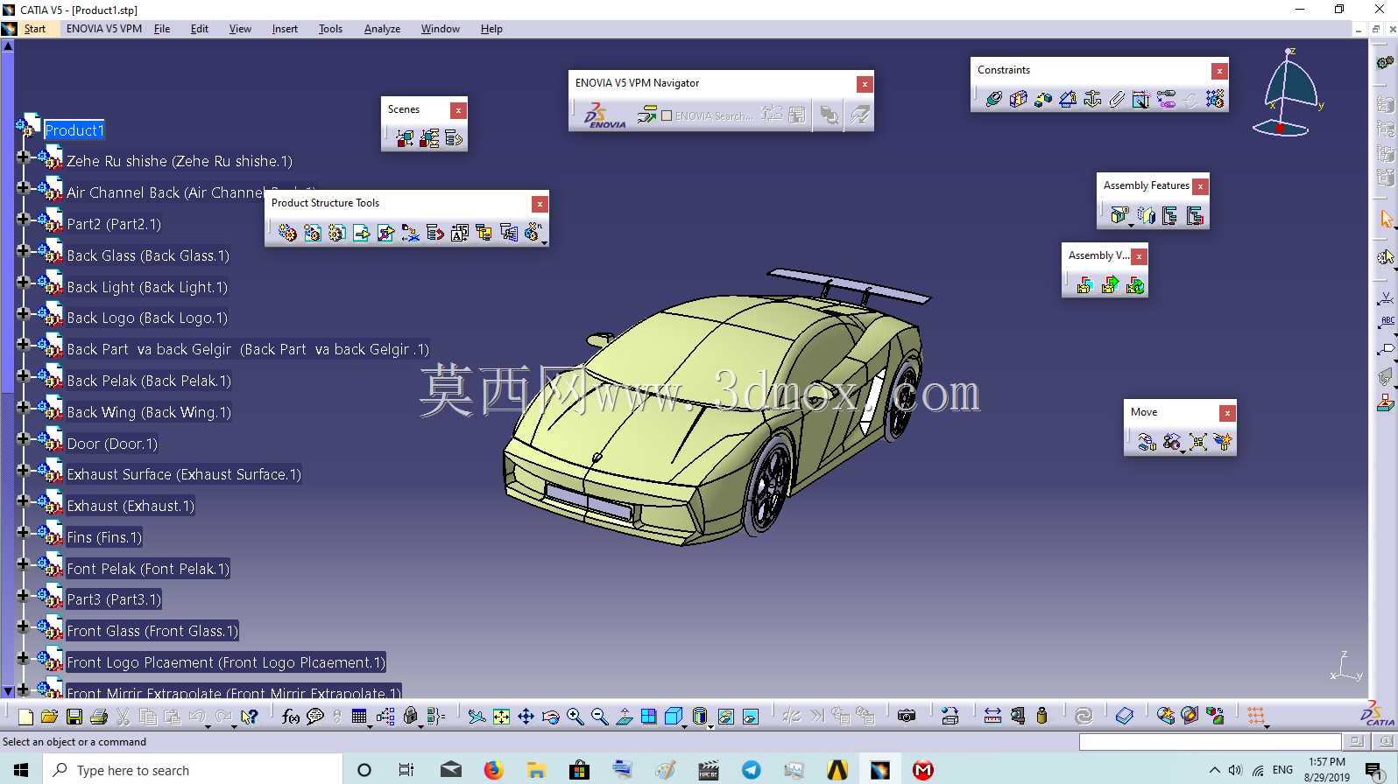Select Font Pelak (Font Pelak.1) in tree
The image size is (1398, 784).
(x=148, y=569)
